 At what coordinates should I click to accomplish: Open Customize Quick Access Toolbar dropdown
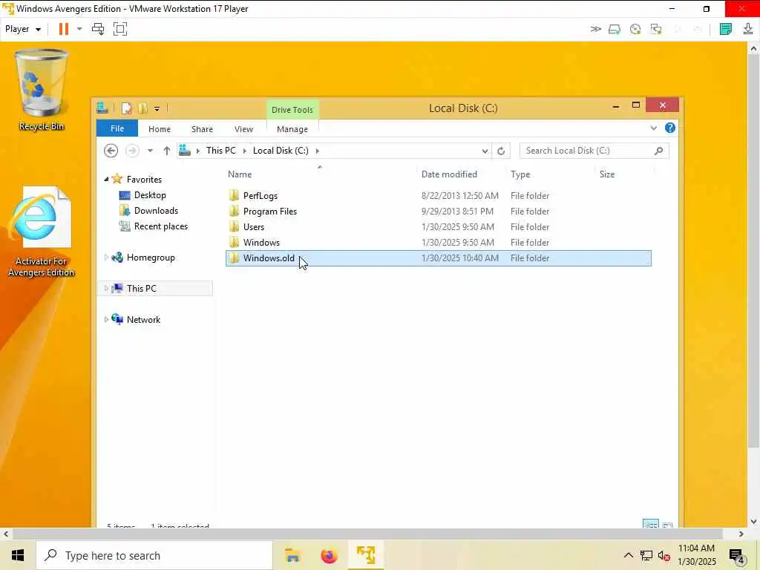pyautogui.click(x=157, y=108)
